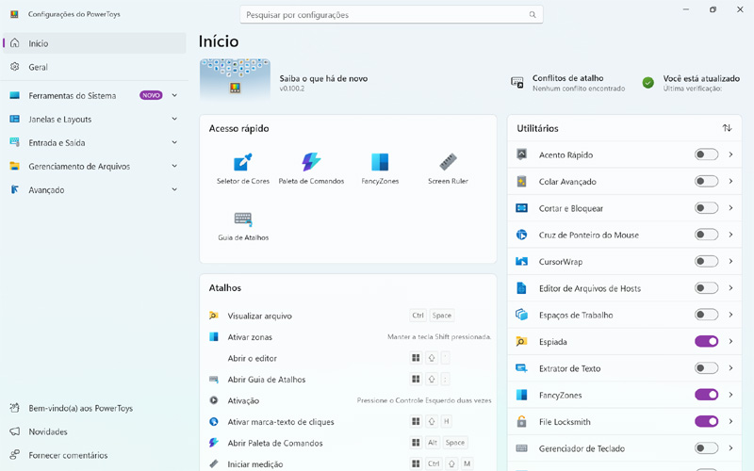Click the Acento Rápido utility icon
This screenshot has width=754, height=471.
(522, 154)
